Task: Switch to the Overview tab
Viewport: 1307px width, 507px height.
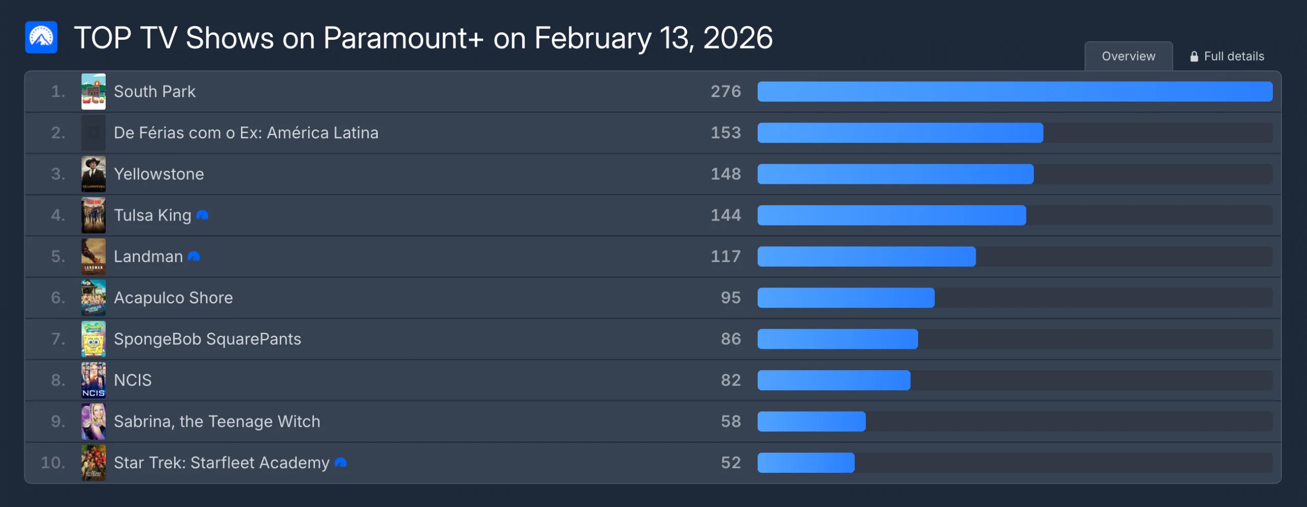Action: coord(1128,57)
